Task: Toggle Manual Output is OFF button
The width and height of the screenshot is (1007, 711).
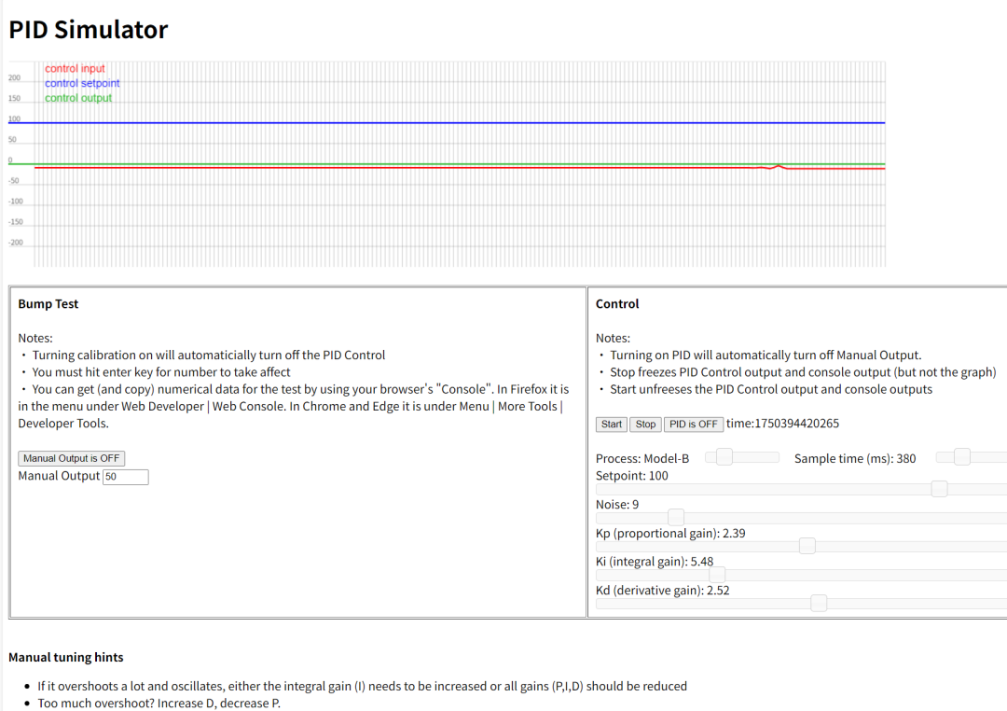Action: 71,458
